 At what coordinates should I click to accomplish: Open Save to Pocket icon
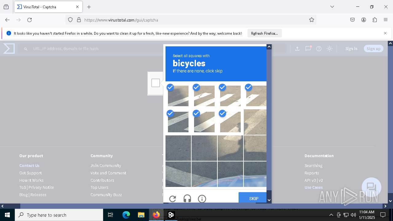[352, 20]
